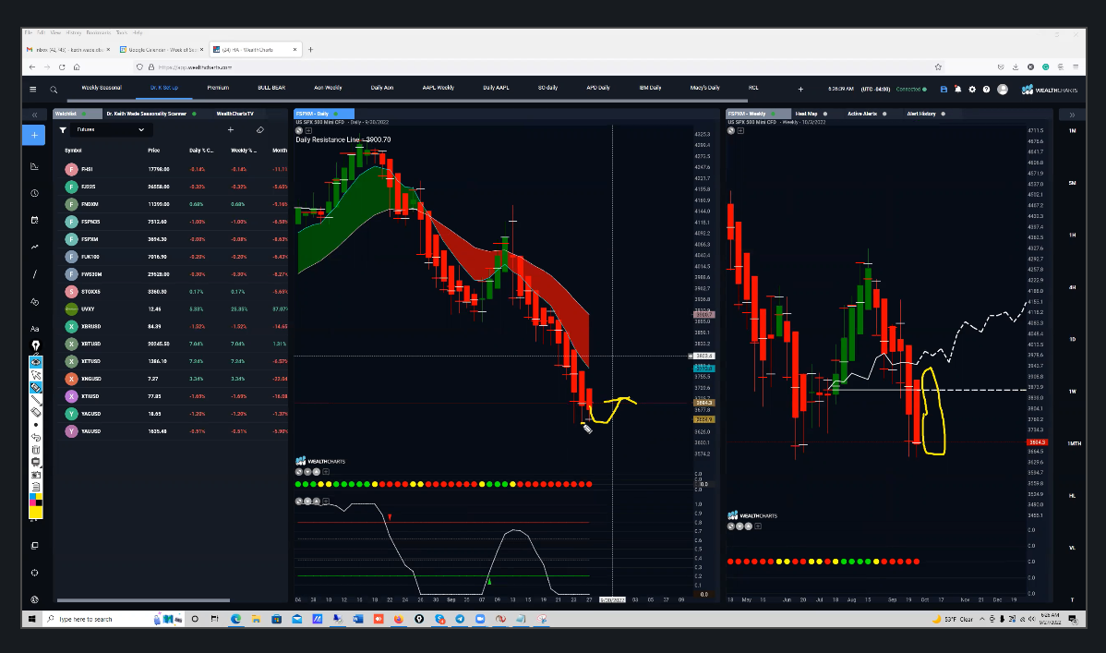Click the Windows Start button
Screen dimensions: 1106x653
pos(31,619)
